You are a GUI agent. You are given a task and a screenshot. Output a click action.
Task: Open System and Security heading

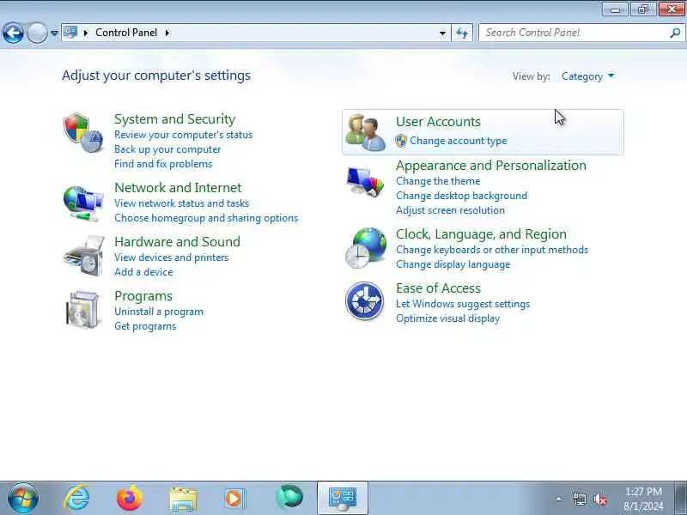click(175, 119)
